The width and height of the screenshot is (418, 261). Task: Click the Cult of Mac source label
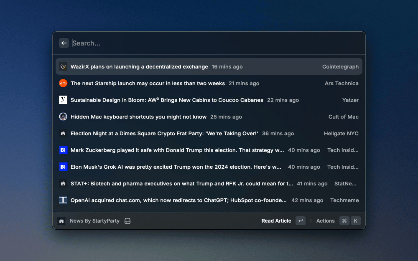tap(343, 117)
